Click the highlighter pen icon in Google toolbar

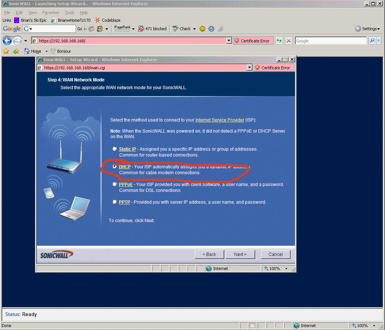click(x=221, y=29)
